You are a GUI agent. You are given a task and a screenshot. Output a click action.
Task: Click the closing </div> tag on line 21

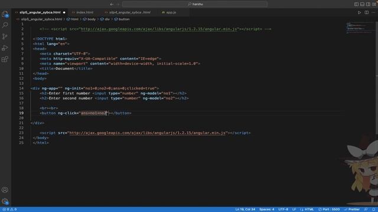point(37,123)
